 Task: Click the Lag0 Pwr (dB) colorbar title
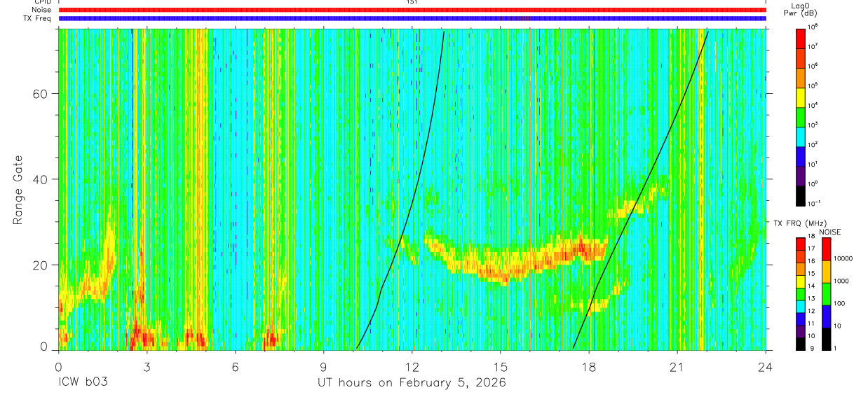click(802, 9)
